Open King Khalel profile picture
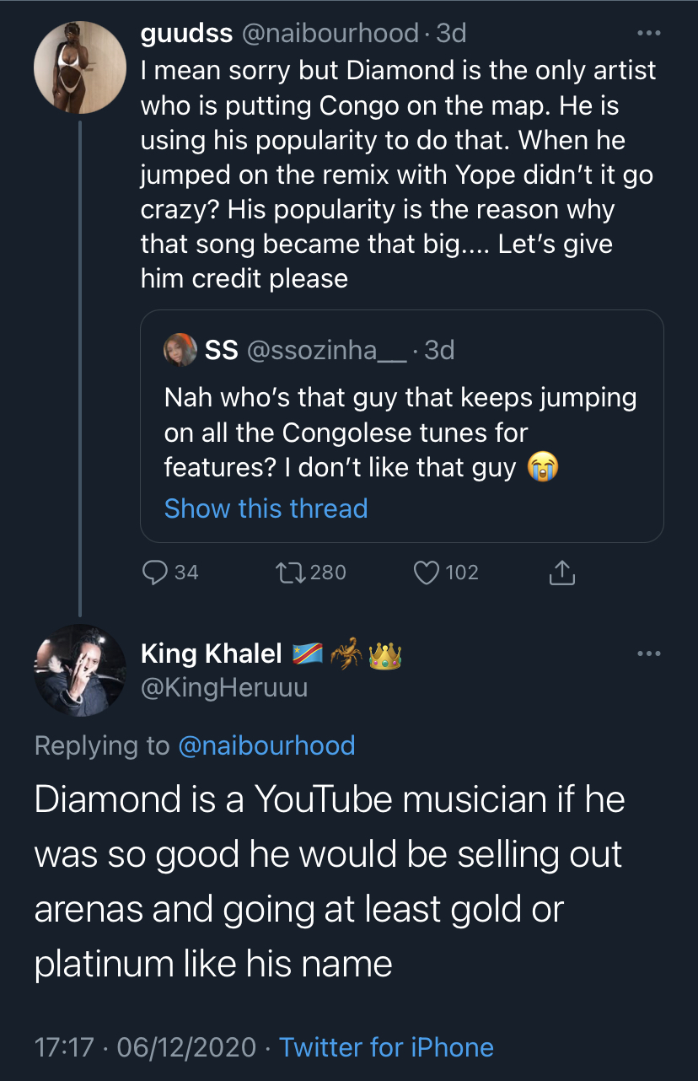The height and width of the screenshot is (1081, 698). click(x=79, y=670)
